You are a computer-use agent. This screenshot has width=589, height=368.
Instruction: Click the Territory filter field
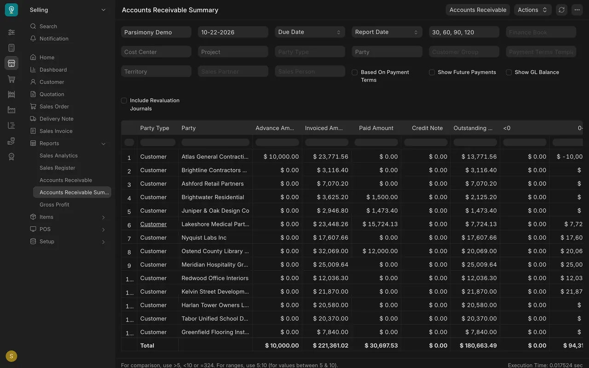click(x=156, y=71)
